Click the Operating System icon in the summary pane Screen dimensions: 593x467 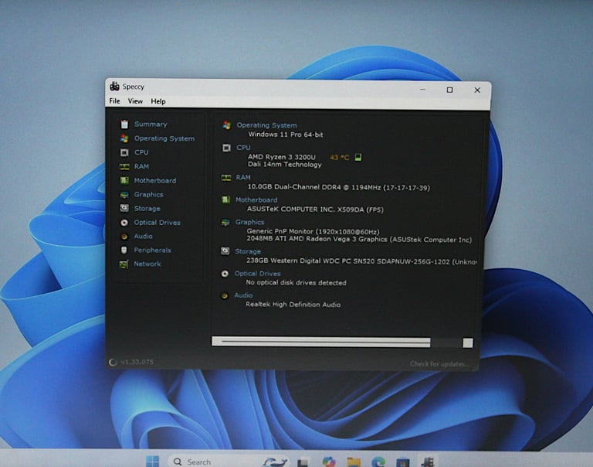[x=226, y=125]
